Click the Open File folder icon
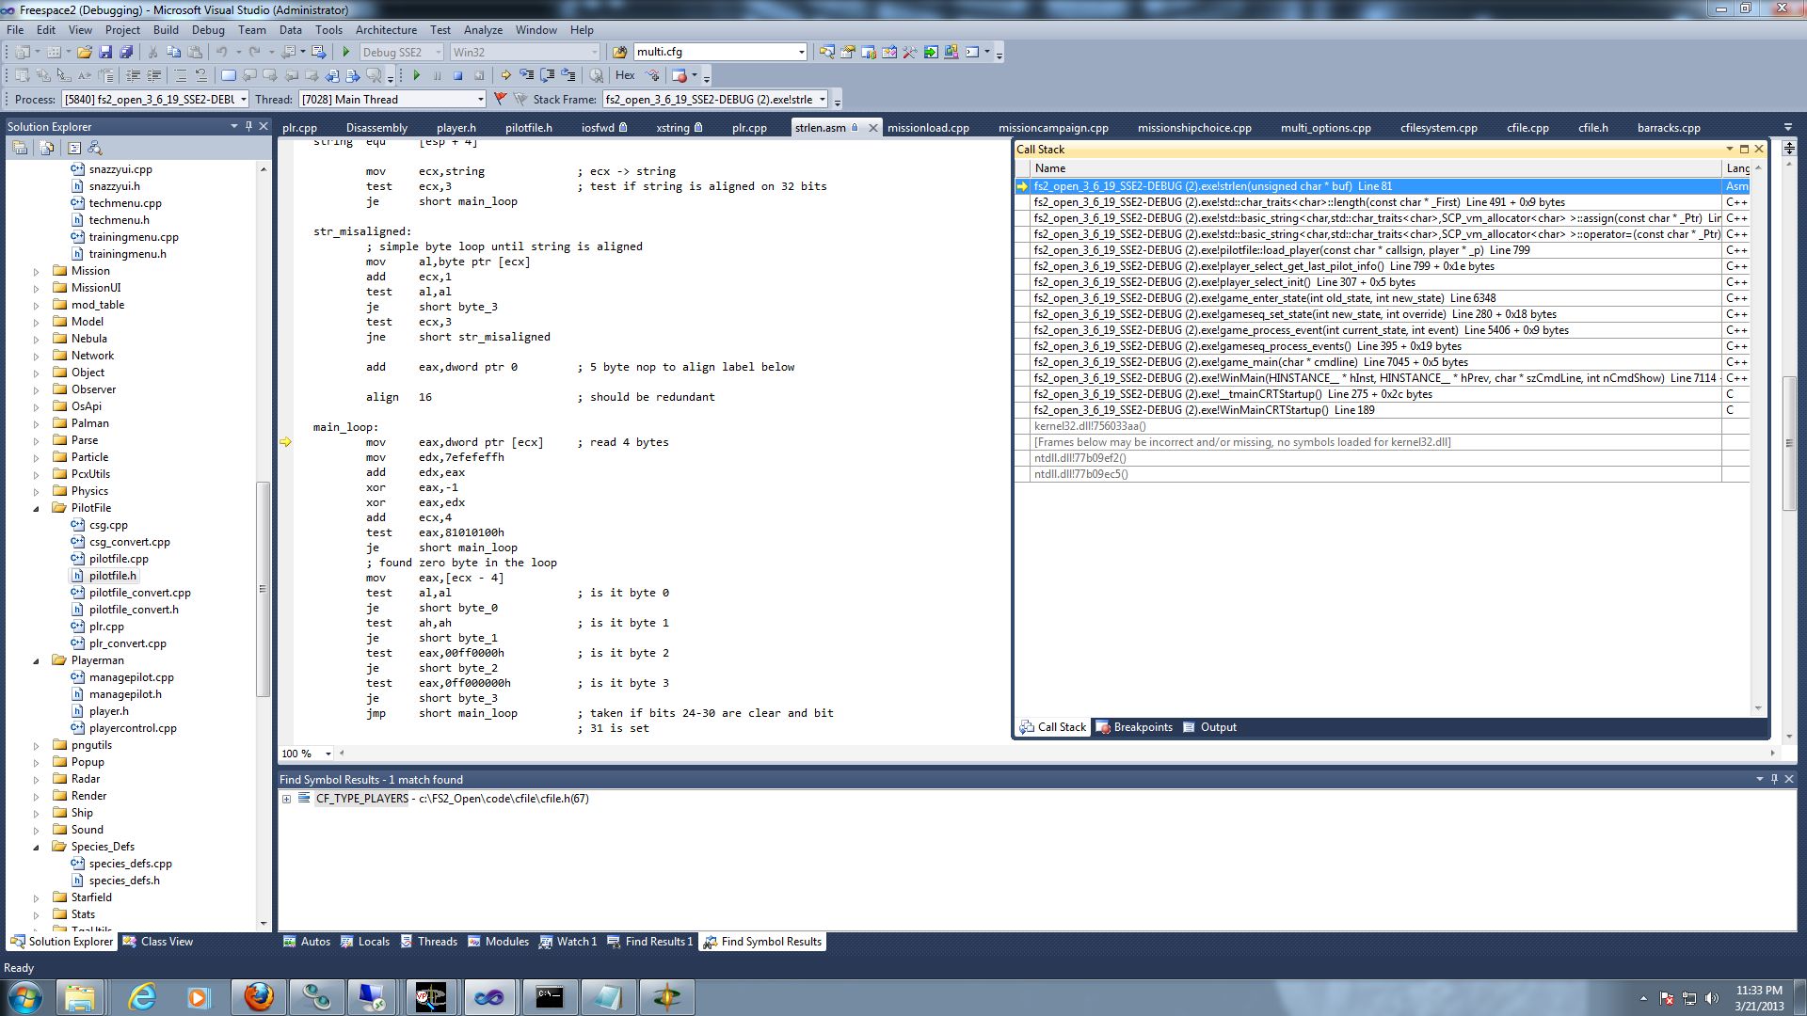Viewport: 1807px width, 1016px height. click(x=85, y=52)
